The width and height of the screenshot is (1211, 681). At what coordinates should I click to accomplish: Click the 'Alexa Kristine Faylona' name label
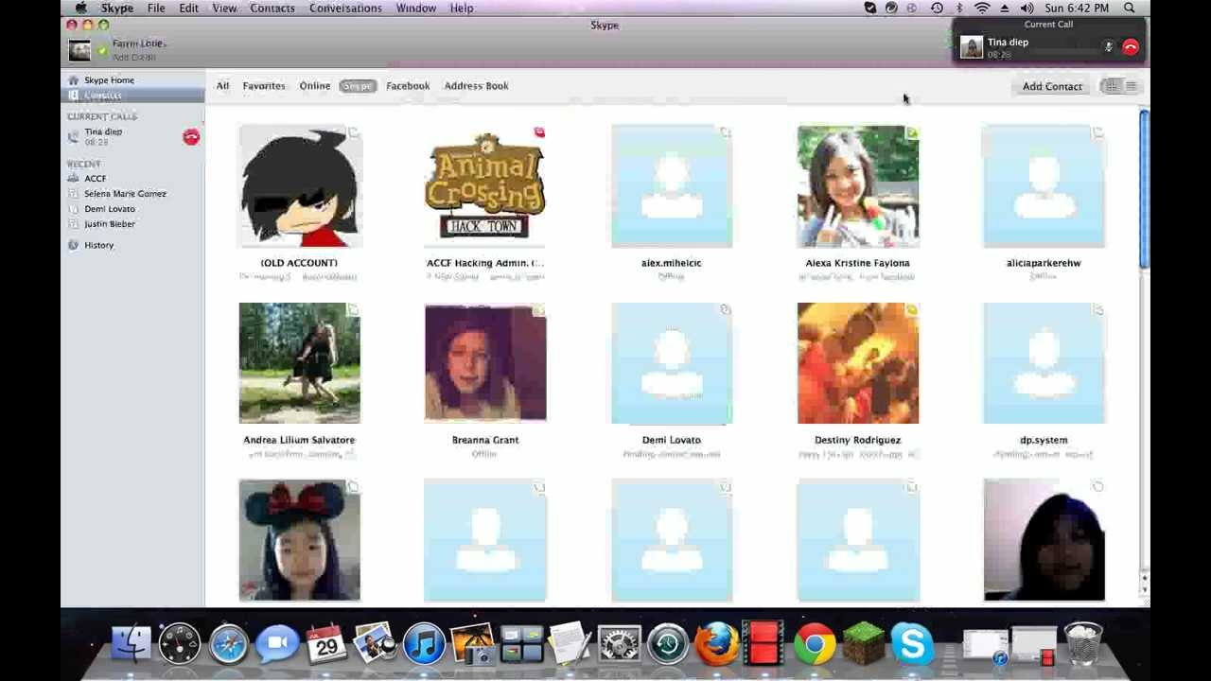click(857, 263)
